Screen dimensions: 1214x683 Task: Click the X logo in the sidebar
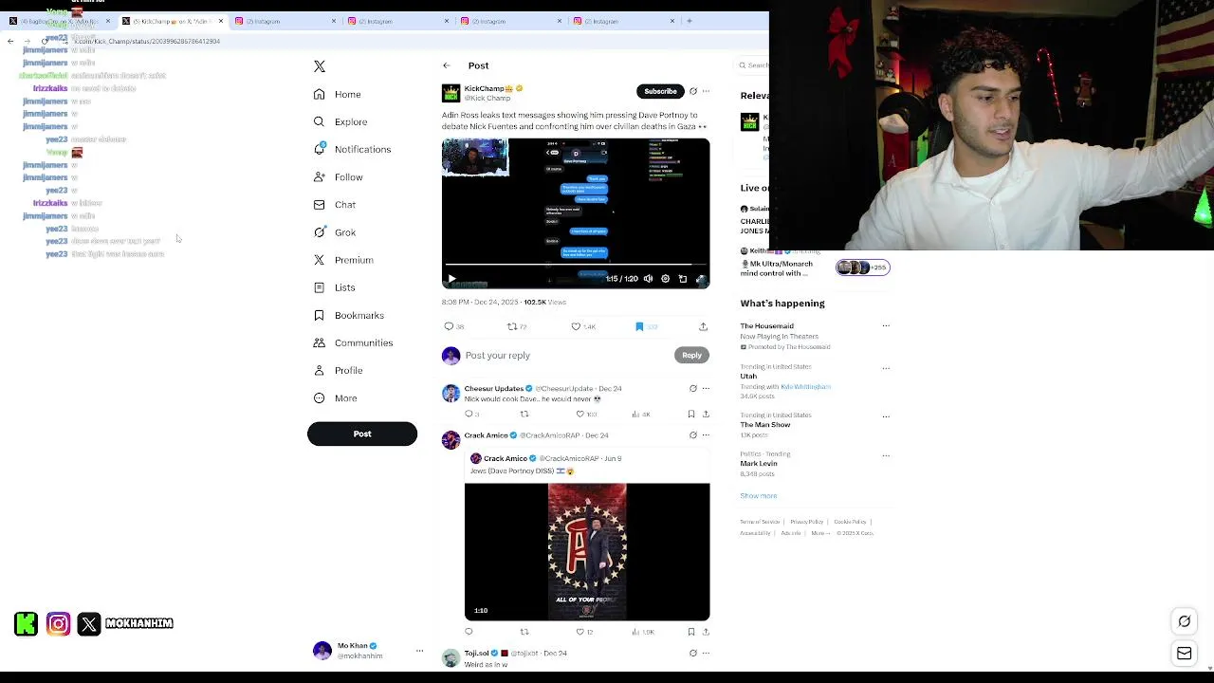point(320,66)
